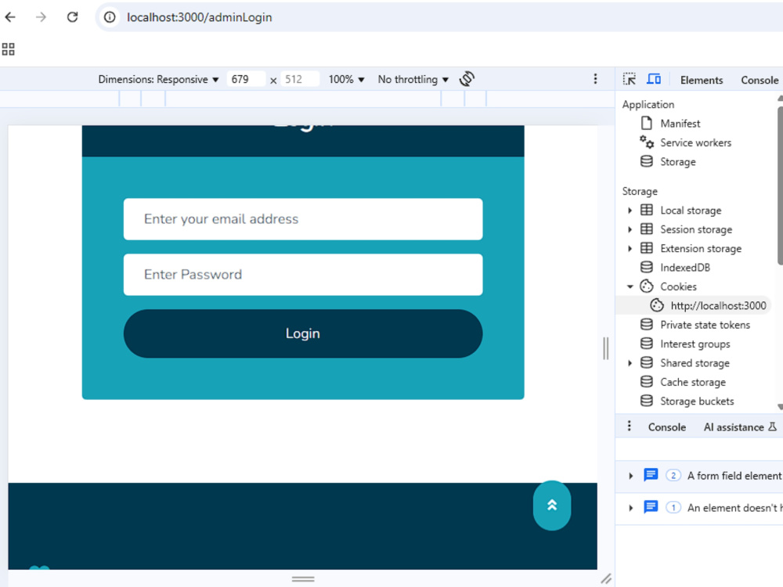Click the address bar URL localhost:3000/adminLogin
Screen dimensions: 783x587
[199, 17]
